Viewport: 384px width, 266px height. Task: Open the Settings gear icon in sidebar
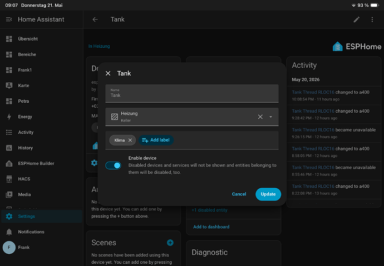[x=9, y=216]
